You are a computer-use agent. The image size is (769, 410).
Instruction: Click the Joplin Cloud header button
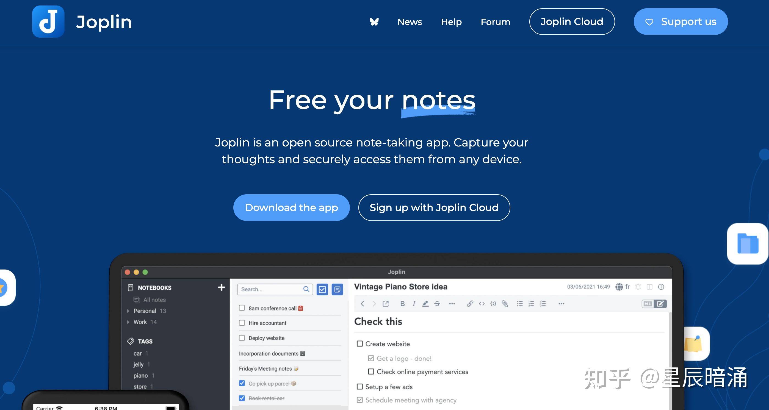pyautogui.click(x=572, y=21)
